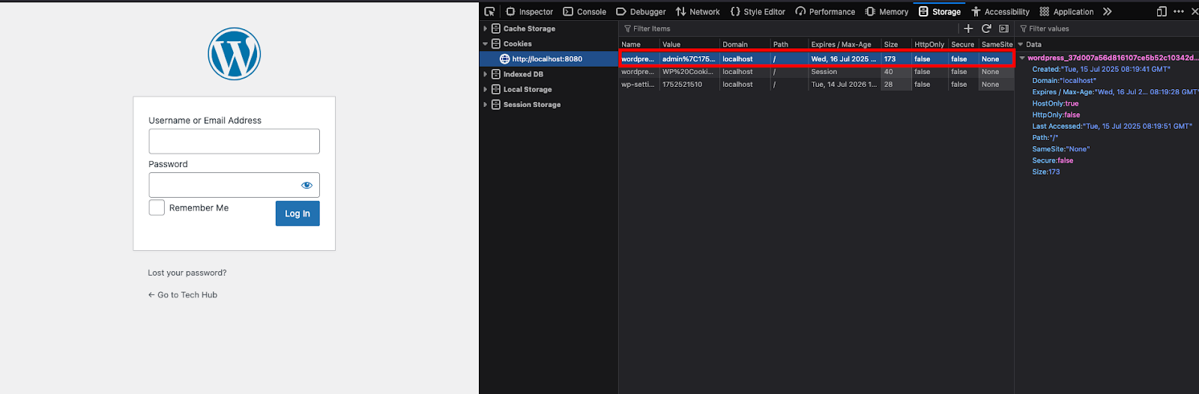The height and width of the screenshot is (394, 1199).
Task: Select the wp-setti... cookie name
Action: click(638, 85)
